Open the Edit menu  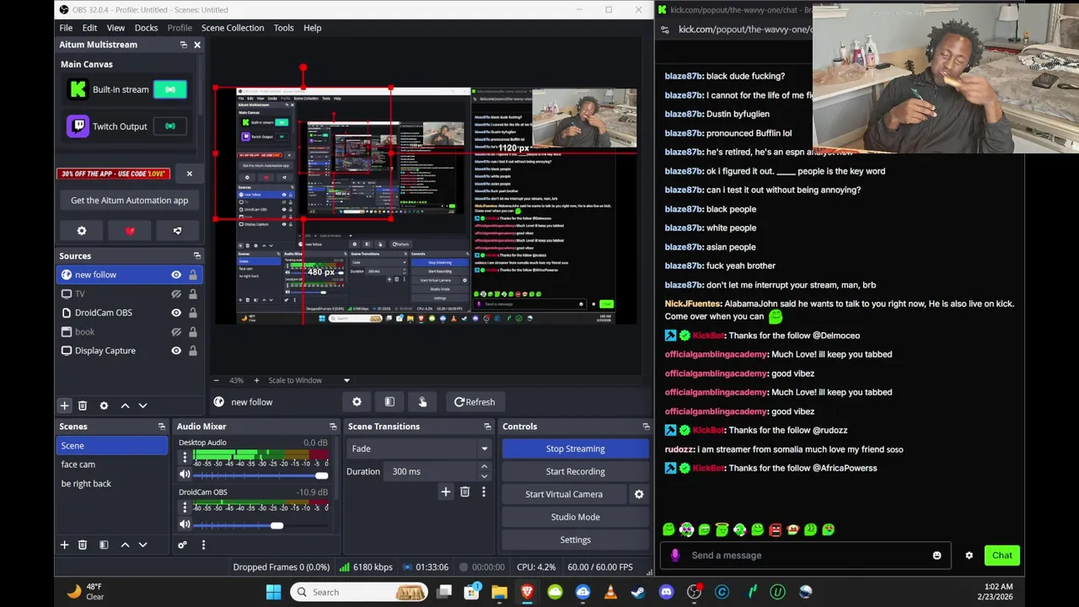click(89, 28)
